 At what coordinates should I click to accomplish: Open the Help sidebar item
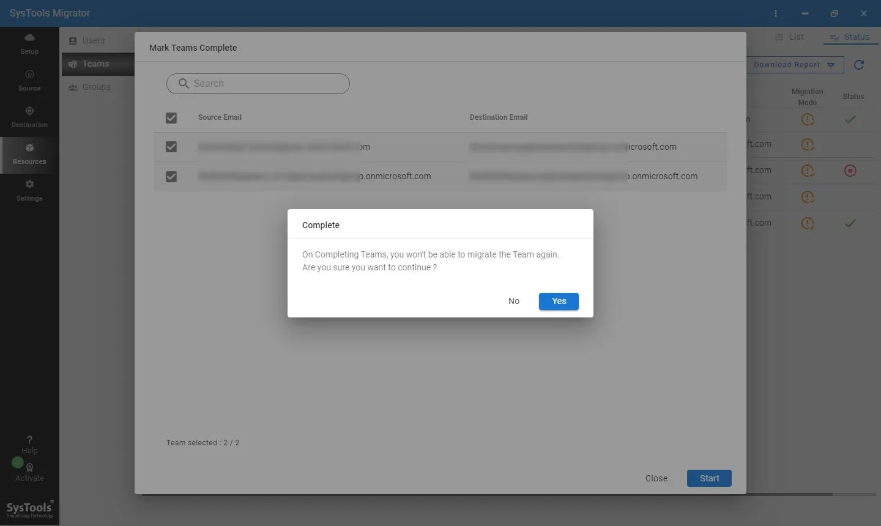29,445
